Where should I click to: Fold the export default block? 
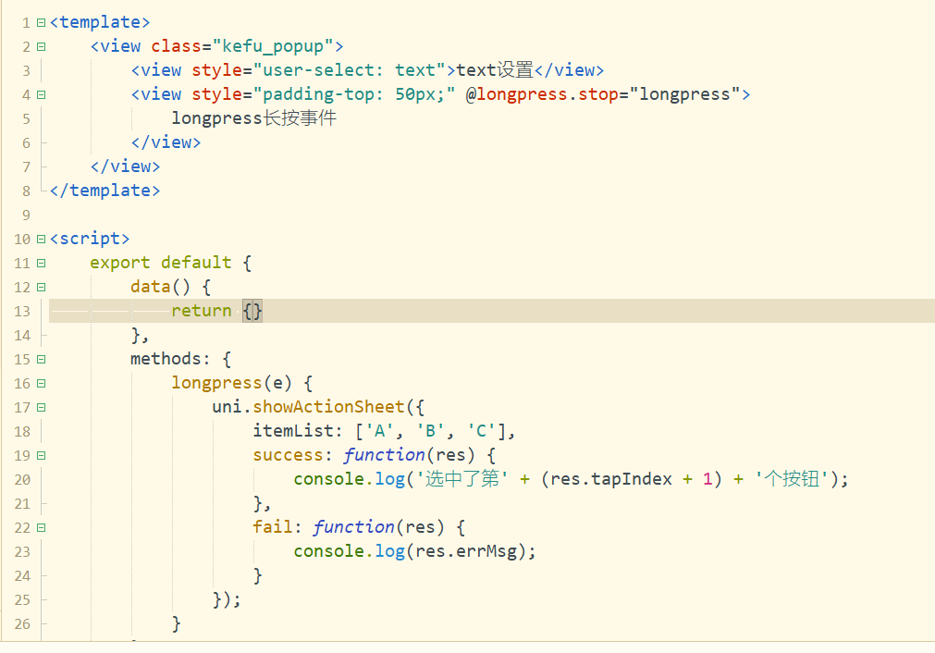point(41,263)
